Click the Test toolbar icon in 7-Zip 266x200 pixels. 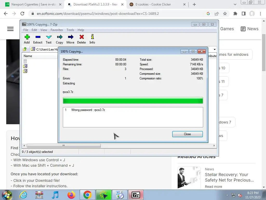[x=49, y=39]
